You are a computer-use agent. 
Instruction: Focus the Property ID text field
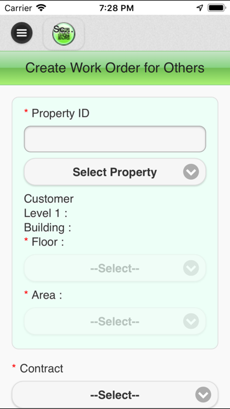pyautogui.click(x=115, y=139)
